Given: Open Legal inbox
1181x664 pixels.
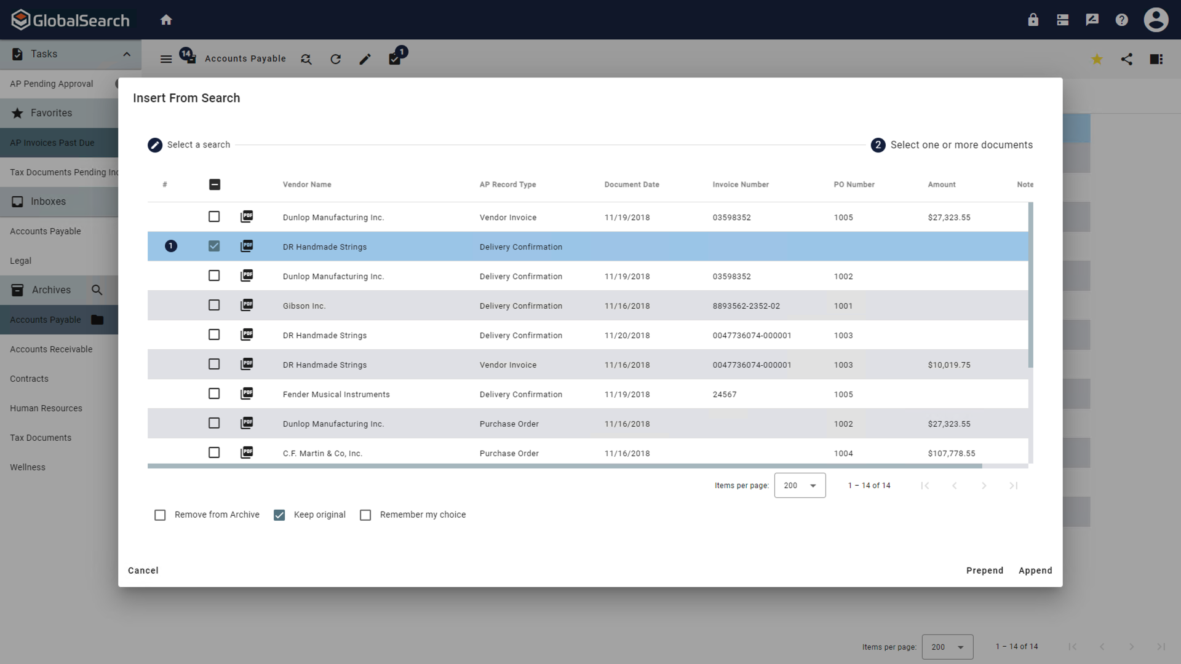Looking at the screenshot, I should (20, 261).
